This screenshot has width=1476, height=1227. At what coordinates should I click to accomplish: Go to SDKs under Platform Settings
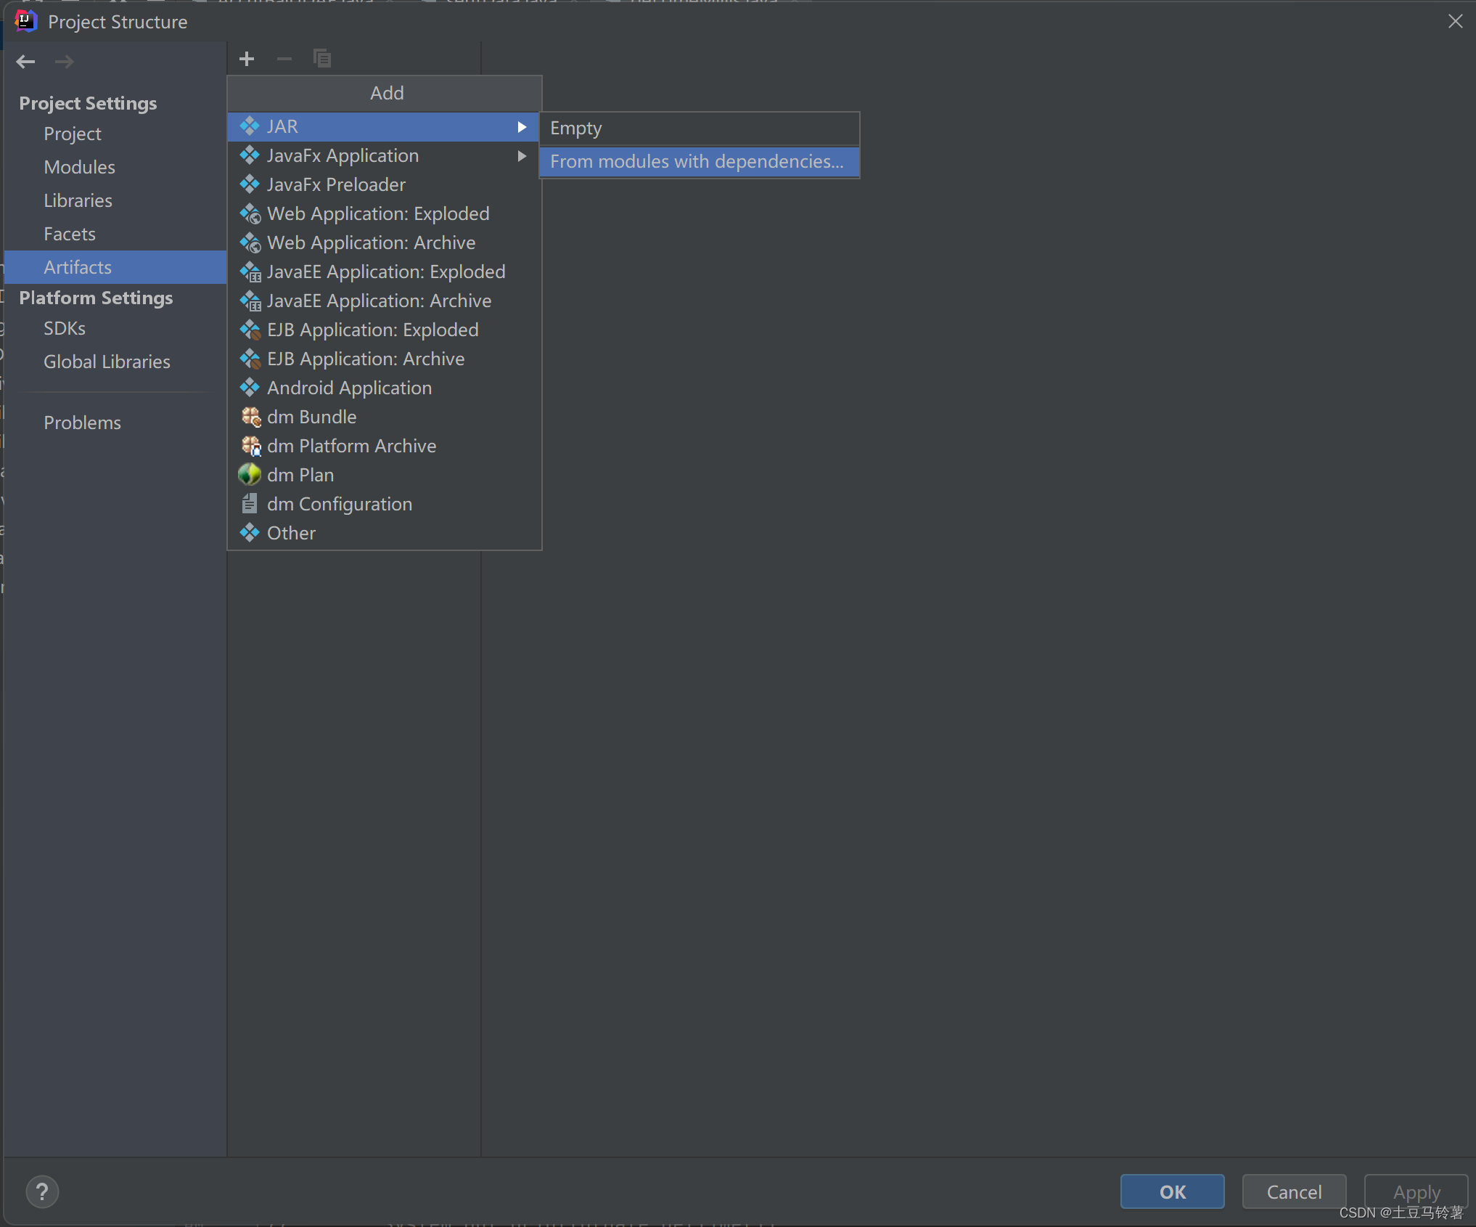point(65,328)
